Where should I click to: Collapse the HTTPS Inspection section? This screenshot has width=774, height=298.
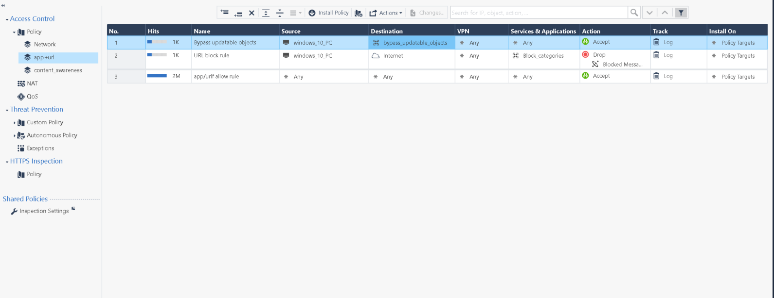pyautogui.click(x=7, y=162)
